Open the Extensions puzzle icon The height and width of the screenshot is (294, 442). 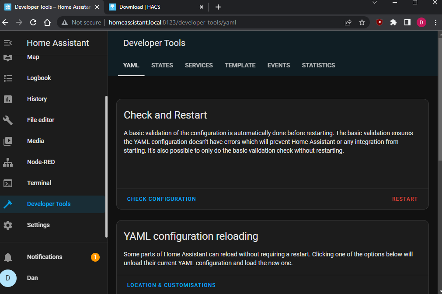point(393,22)
